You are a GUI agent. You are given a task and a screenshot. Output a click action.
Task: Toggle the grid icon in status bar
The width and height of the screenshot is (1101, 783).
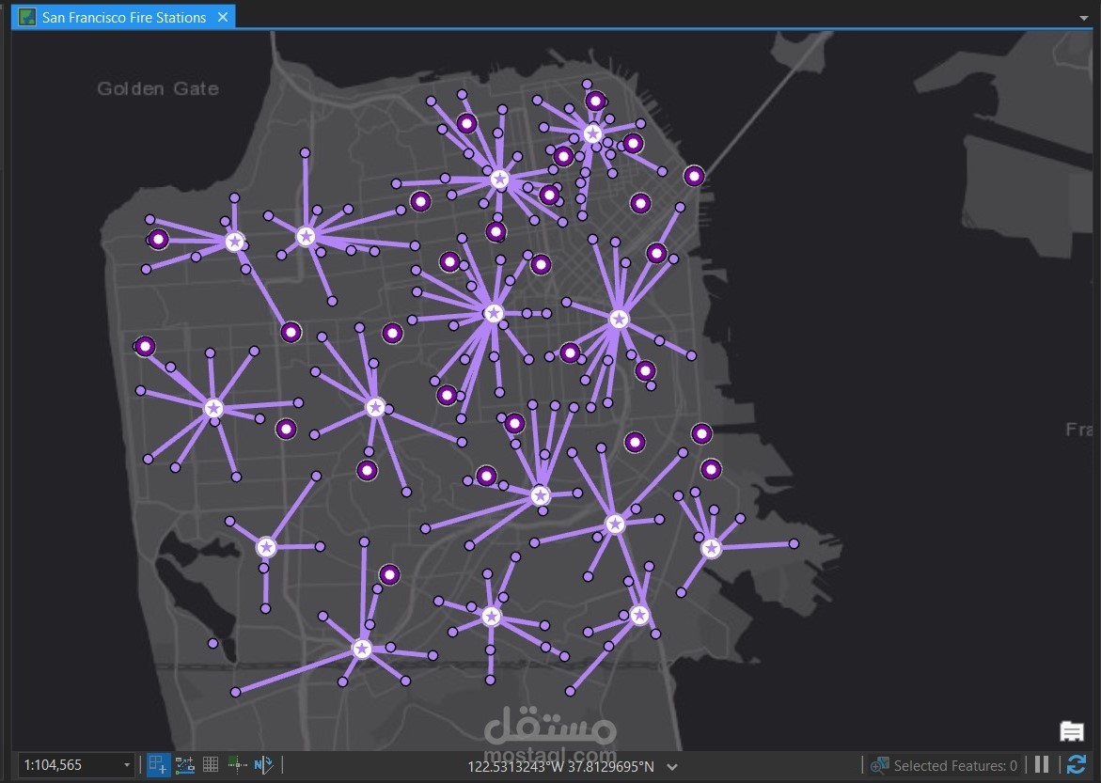click(x=211, y=765)
